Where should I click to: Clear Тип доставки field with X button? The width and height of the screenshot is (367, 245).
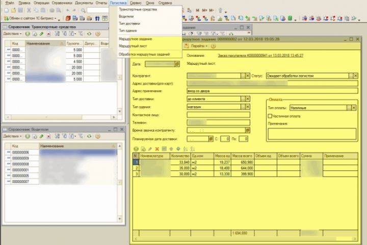click(x=248, y=99)
